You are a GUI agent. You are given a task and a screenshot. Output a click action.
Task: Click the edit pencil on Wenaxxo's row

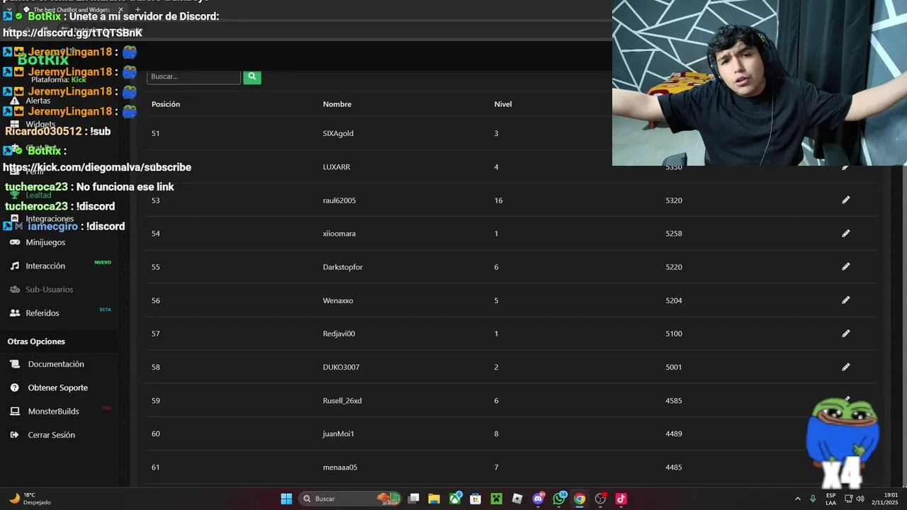pos(845,300)
